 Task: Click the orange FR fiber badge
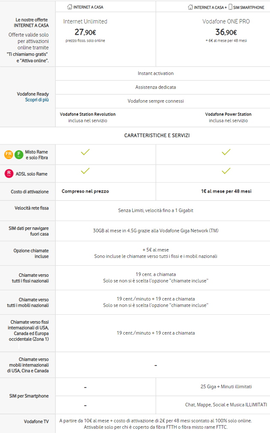[x=8, y=154]
